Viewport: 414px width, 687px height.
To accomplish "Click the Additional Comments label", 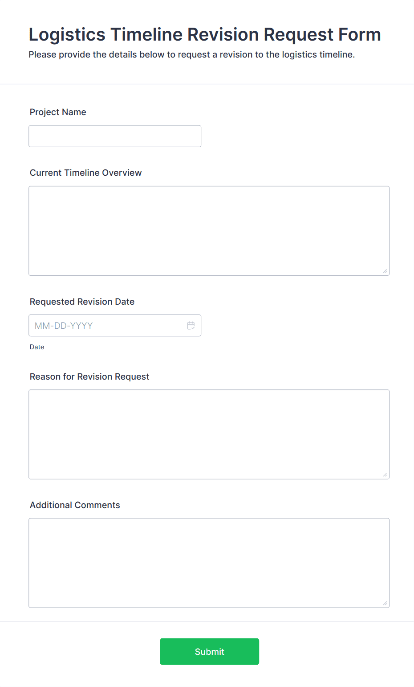I will [x=75, y=505].
